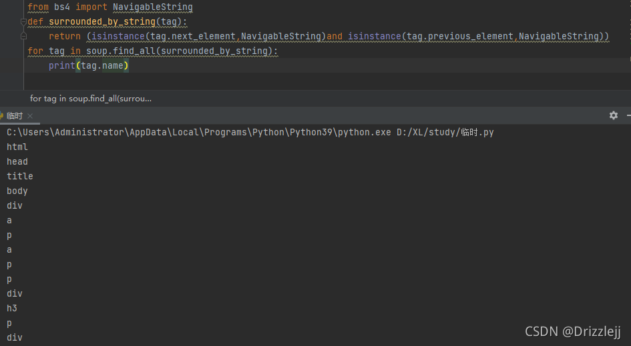Image resolution: width=631 pixels, height=346 pixels.
Task: Click 'bs4' in the import statement
Action: click(62, 7)
